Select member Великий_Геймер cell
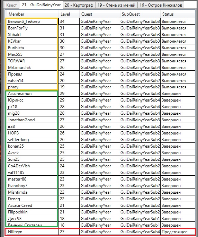Image resolution: width=198 pixels, height=237 pixels. pos(32,21)
